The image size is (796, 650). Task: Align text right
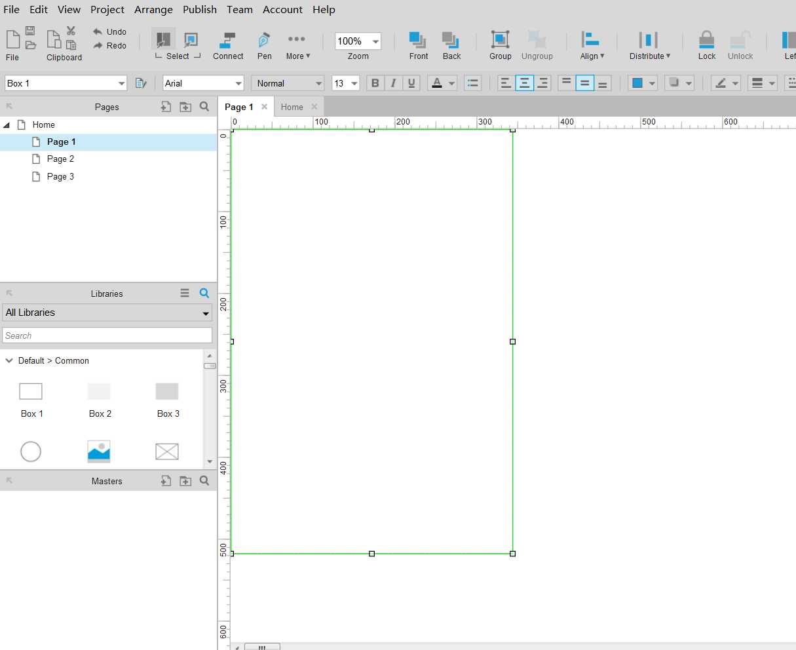pyautogui.click(x=542, y=83)
